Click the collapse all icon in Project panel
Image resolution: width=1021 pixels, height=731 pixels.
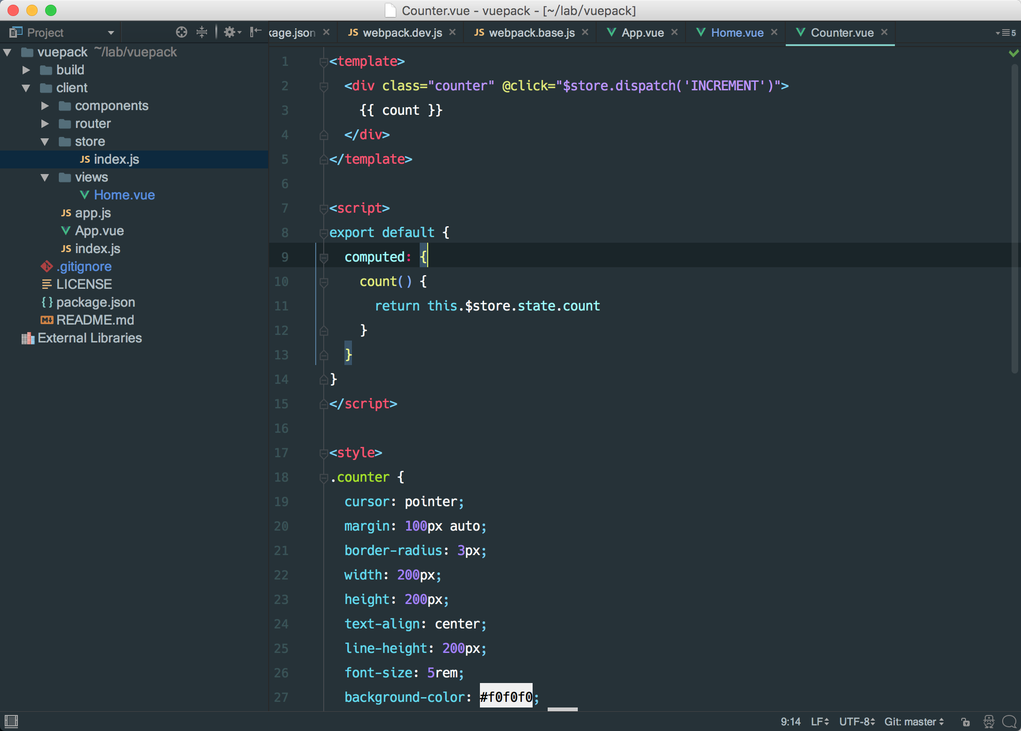[202, 32]
